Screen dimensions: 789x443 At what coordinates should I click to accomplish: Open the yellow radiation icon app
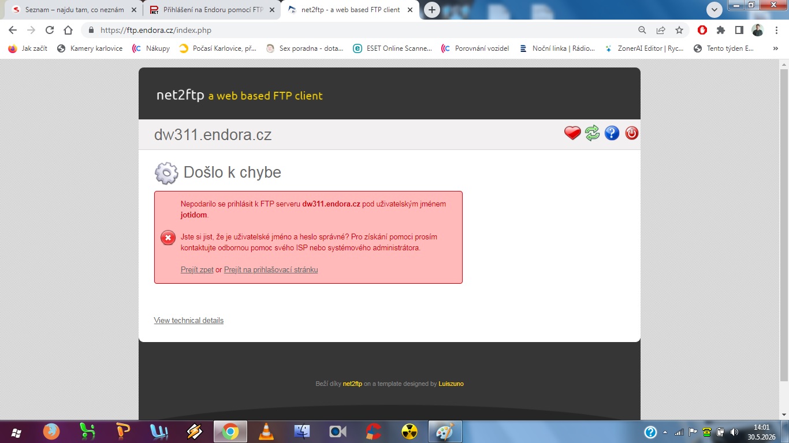pyautogui.click(x=410, y=431)
